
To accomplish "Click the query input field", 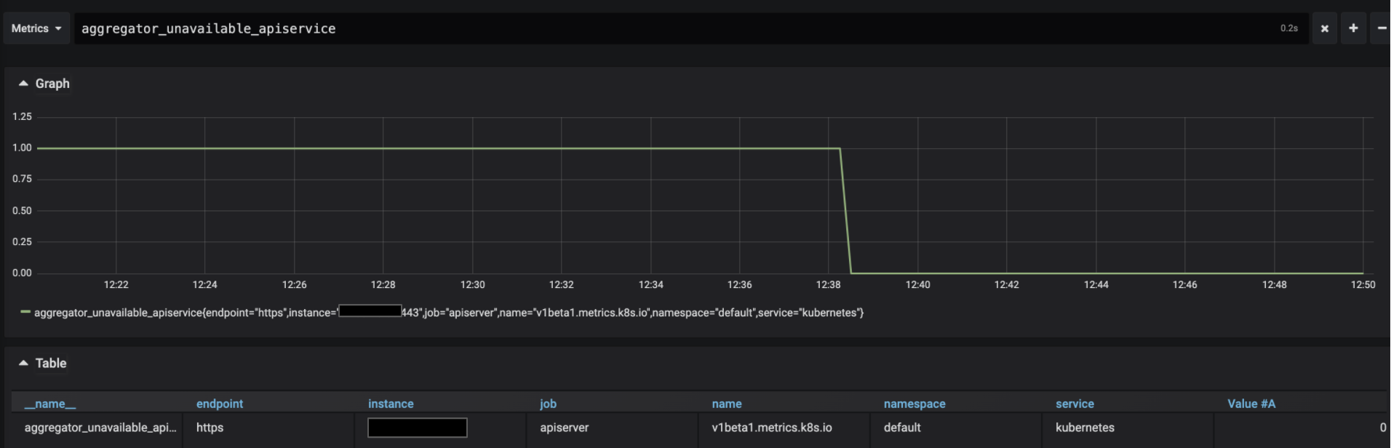I will tap(690, 28).
